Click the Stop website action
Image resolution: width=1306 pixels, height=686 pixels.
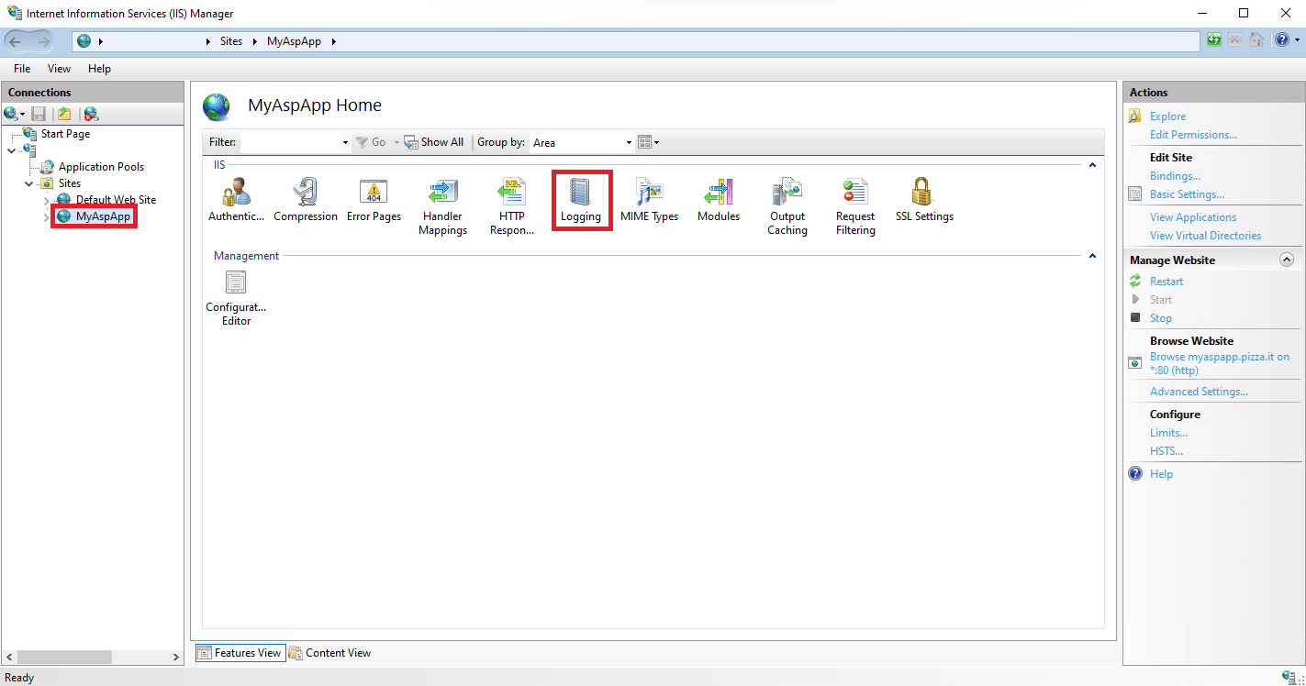click(x=1161, y=318)
